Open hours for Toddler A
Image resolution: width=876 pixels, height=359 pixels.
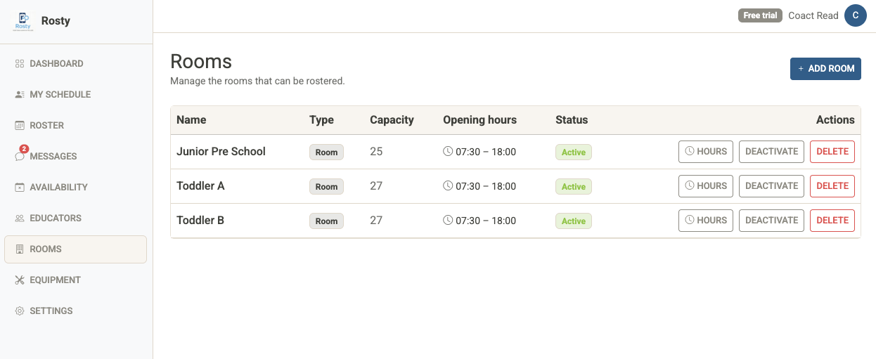tap(705, 186)
